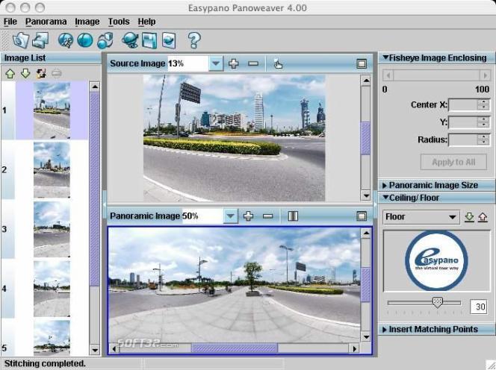496x370 pixels.
Task: Click the Easypano floor logo preview
Action: 436,260
